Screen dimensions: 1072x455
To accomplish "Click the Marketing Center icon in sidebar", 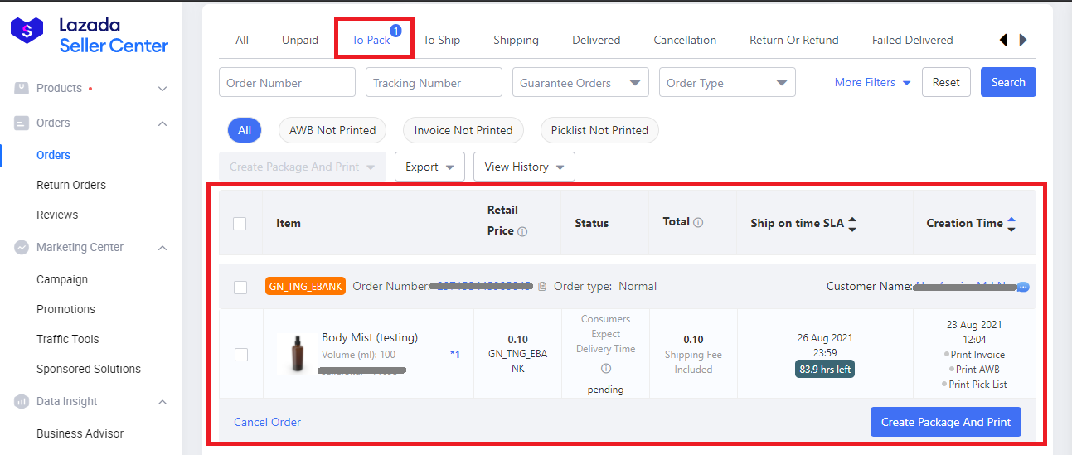I will [x=22, y=247].
